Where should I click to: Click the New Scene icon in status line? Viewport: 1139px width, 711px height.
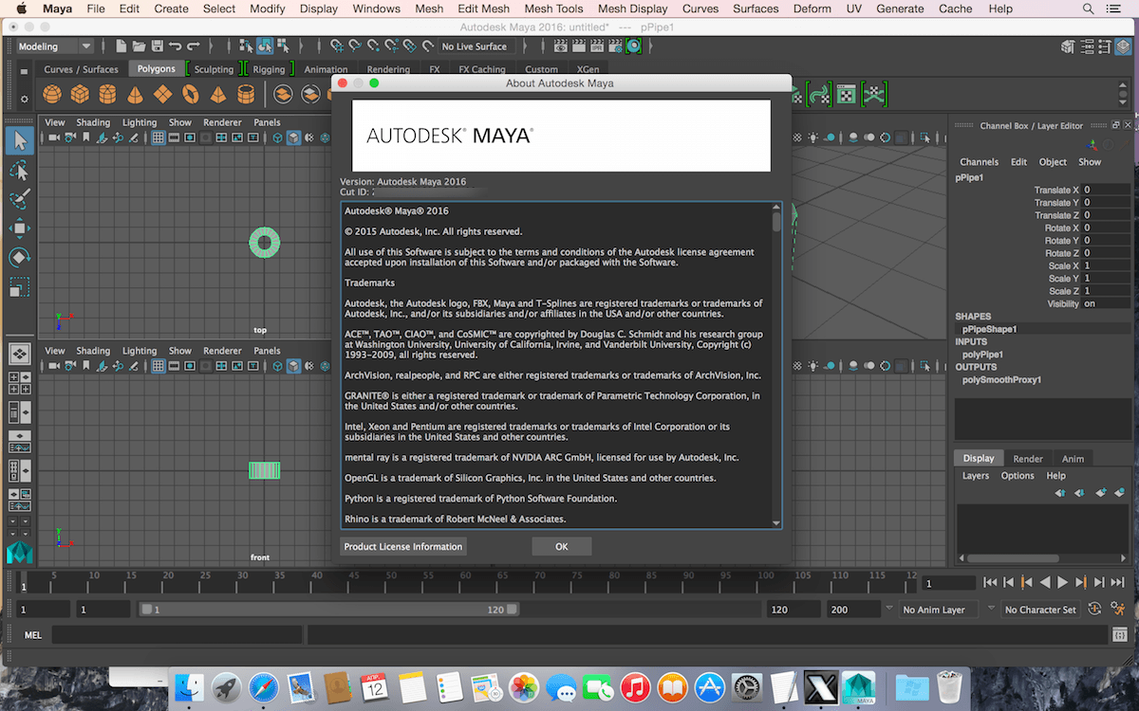tap(121, 46)
